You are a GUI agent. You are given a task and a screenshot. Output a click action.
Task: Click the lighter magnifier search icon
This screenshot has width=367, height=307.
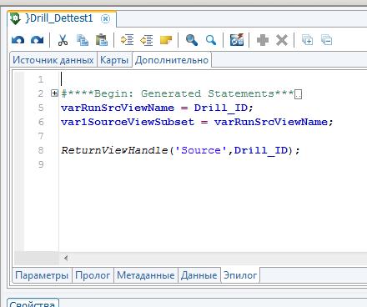[211, 40]
